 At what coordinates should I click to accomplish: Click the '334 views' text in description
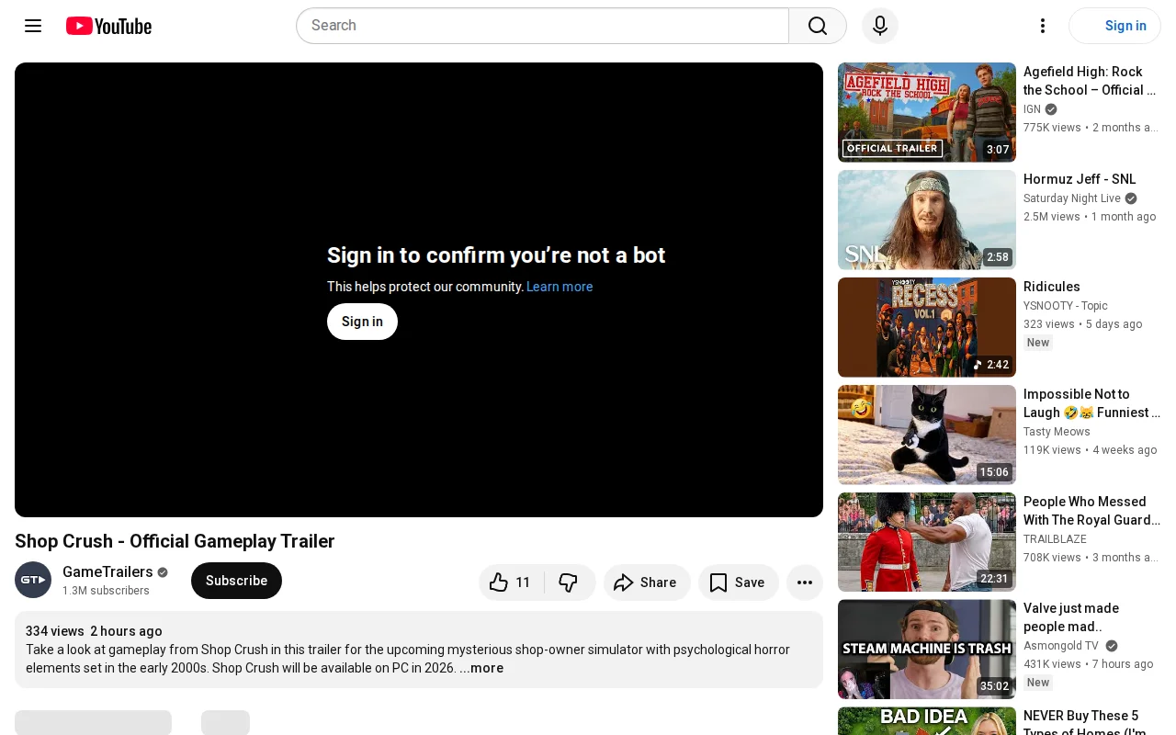pyautogui.click(x=55, y=631)
